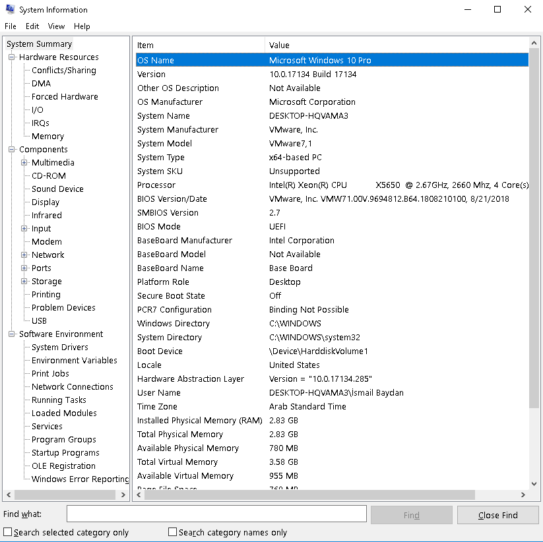Select Startup Programs tree item
Screen dimensions: 543x542
pos(65,453)
